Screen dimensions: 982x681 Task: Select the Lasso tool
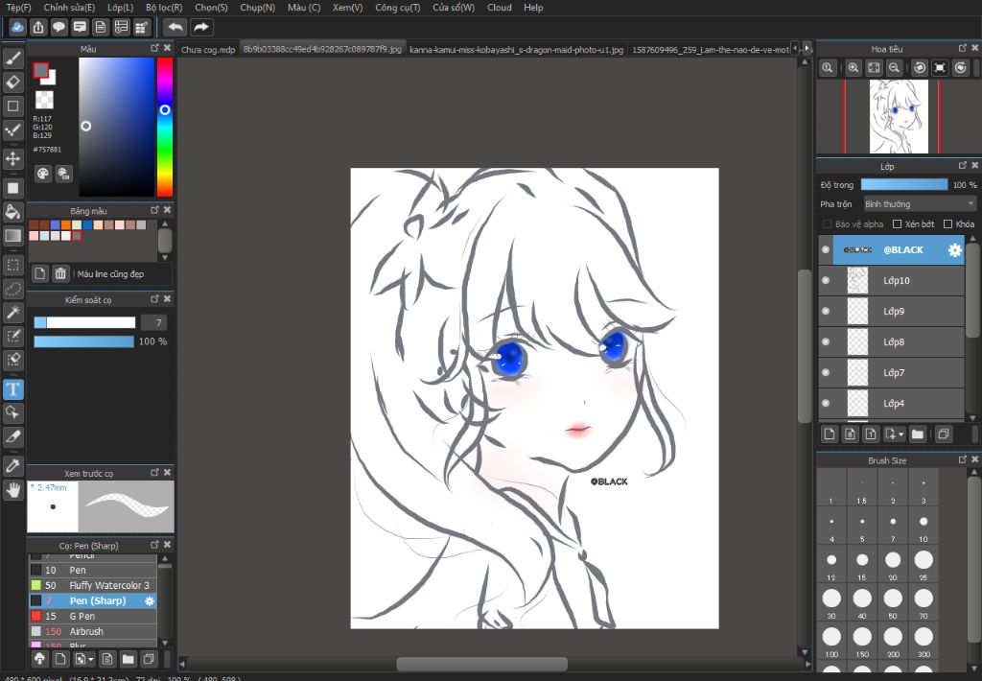[x=13, y=289]
